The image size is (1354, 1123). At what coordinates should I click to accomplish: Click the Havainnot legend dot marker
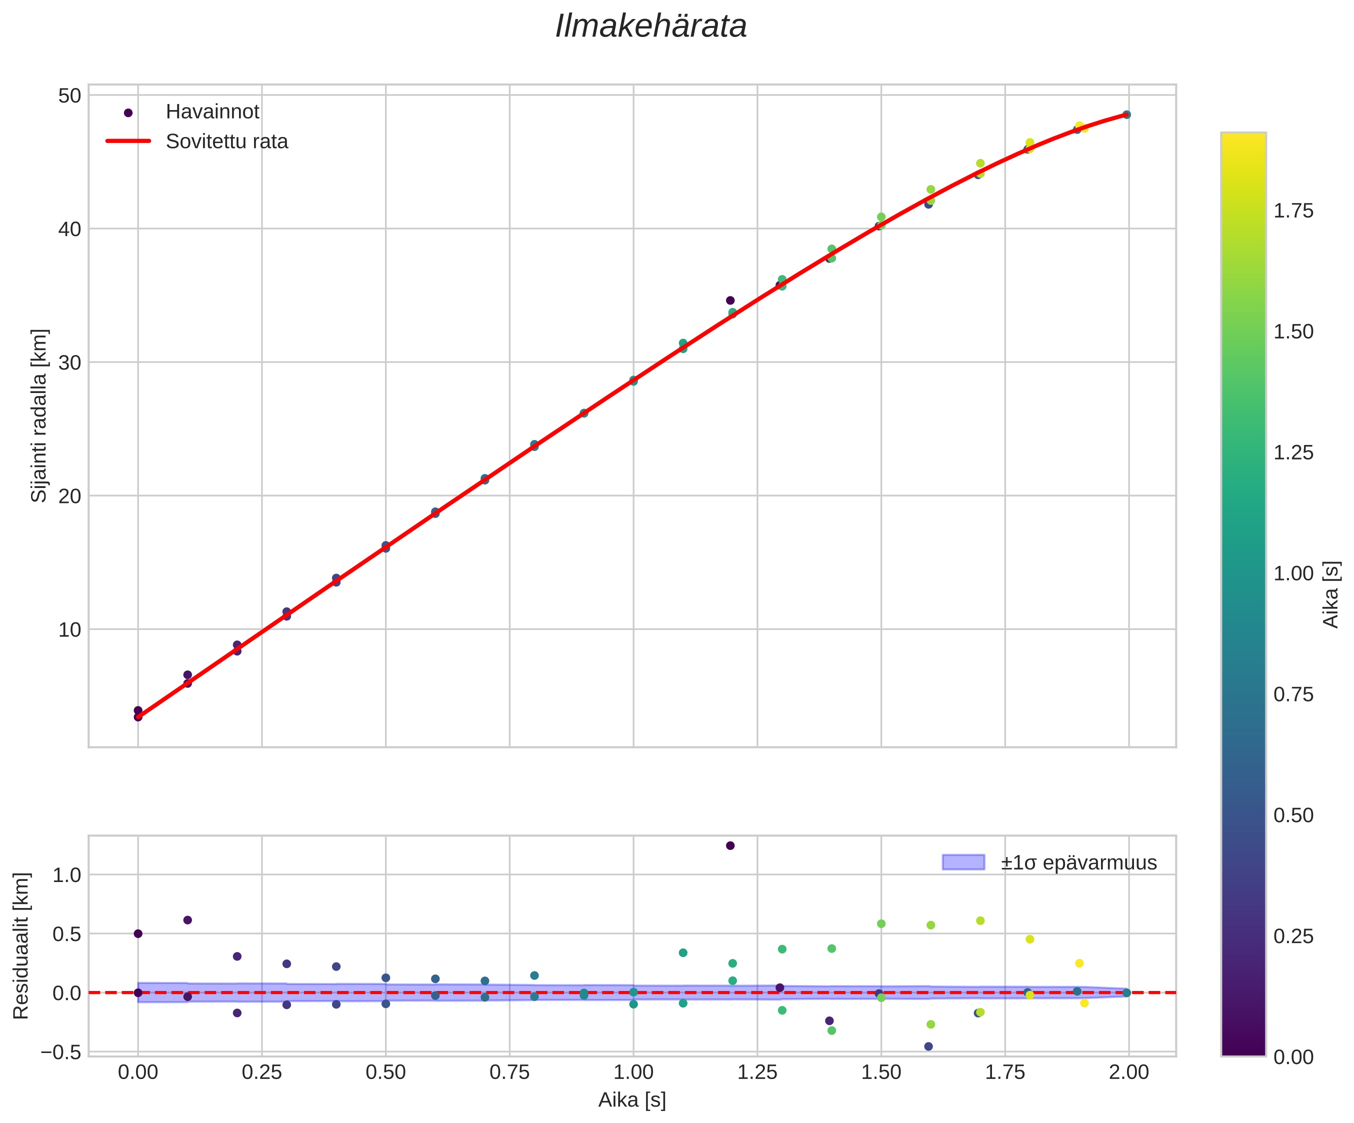(127, 113)
